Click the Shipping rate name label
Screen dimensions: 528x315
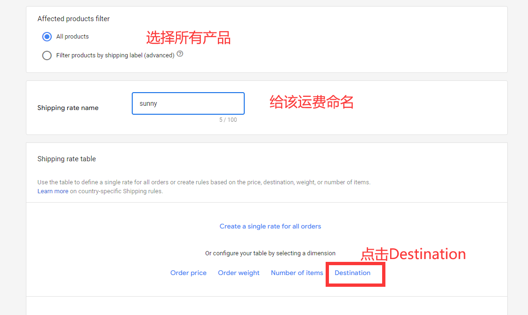(x=68, y=108)
